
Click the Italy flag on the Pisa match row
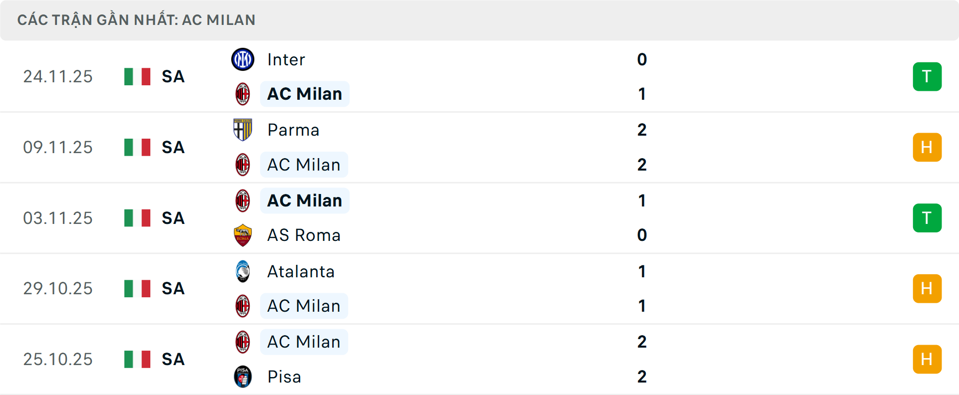(x=137, y=359)
